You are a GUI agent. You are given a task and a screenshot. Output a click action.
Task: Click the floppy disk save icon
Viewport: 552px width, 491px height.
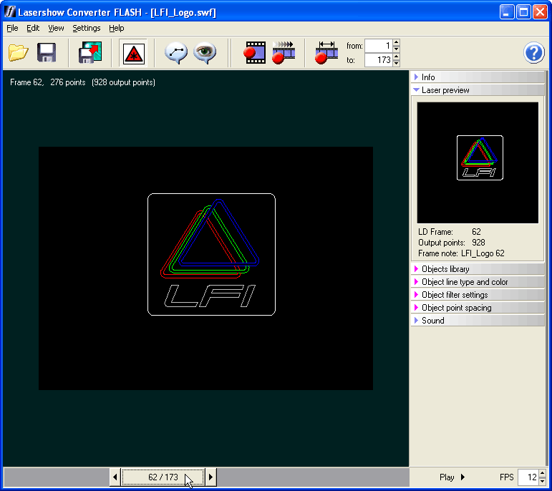tap(47, 53)
